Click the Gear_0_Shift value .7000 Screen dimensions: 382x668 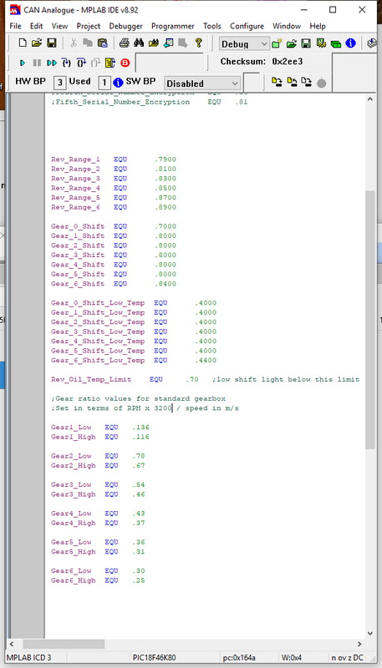point(166,226)
